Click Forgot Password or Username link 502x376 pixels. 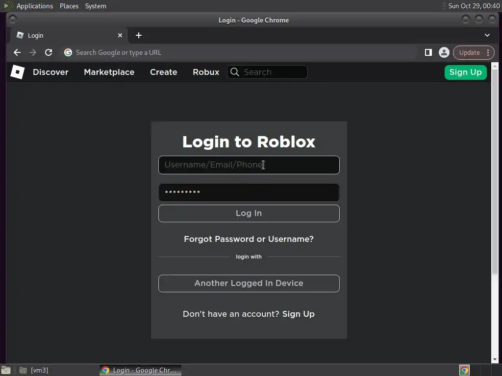pos(249,239)
